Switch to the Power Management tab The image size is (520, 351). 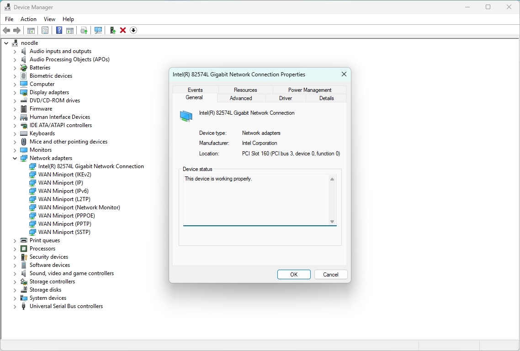[x=310, y=90]
